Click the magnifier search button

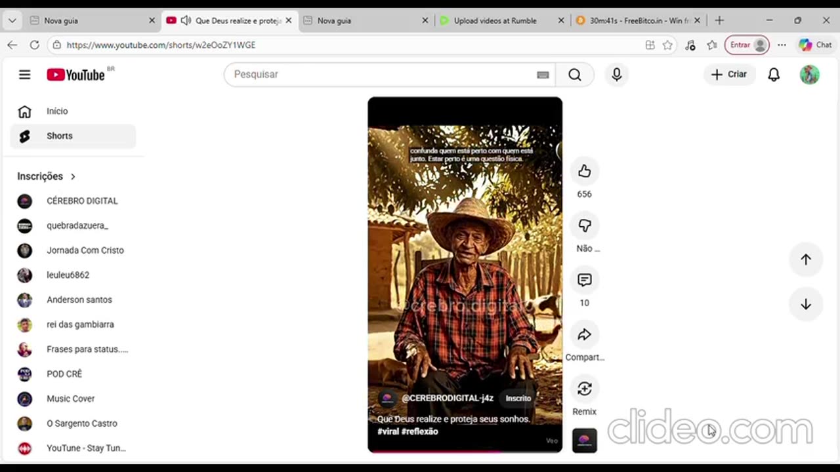click(x=575, y=75)
